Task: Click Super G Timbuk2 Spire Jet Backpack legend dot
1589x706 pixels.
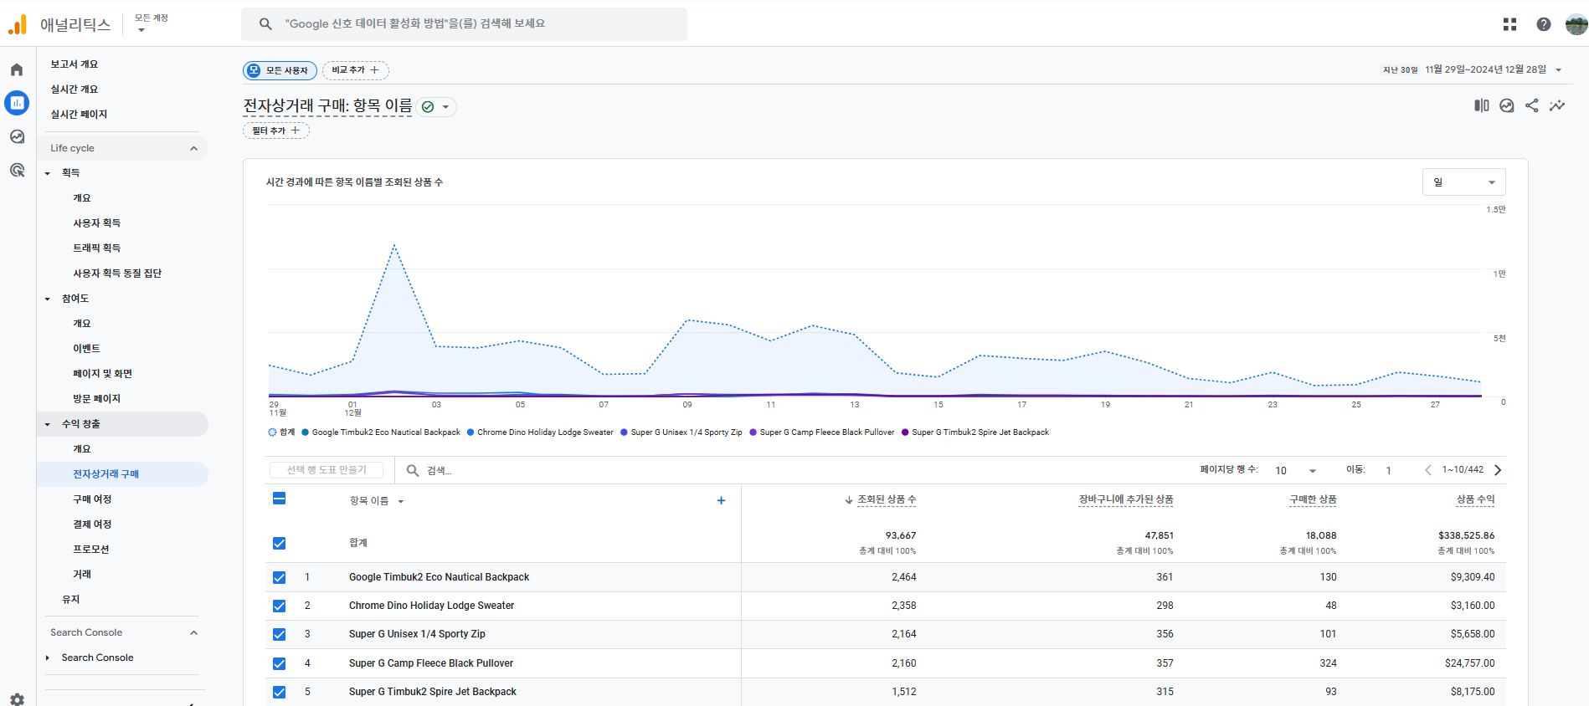Action: click(905, 432)
